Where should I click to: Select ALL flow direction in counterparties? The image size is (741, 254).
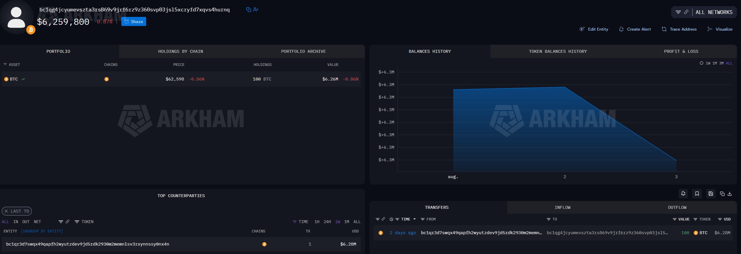(x=5, y=222)
